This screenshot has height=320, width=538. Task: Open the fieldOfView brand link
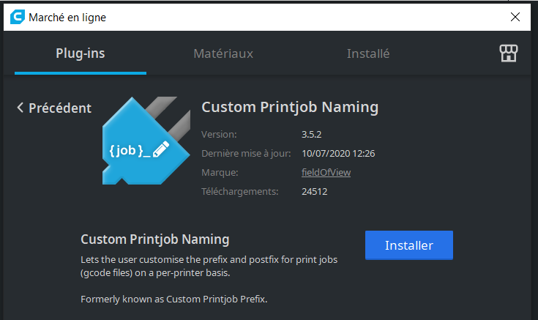(321, 172)
